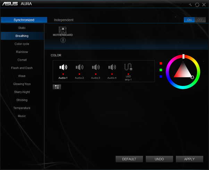Pick the green preset color swatch

[x=161, y=70]
